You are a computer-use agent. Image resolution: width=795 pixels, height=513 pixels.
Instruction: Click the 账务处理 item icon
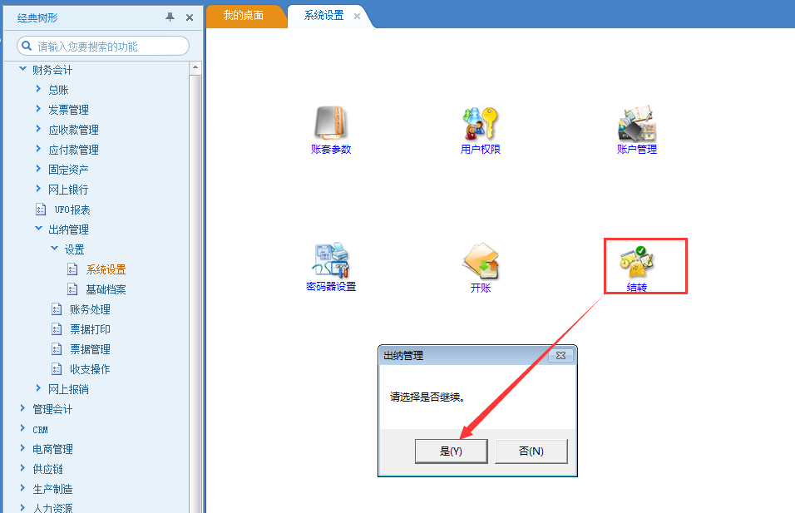(57, 308)
